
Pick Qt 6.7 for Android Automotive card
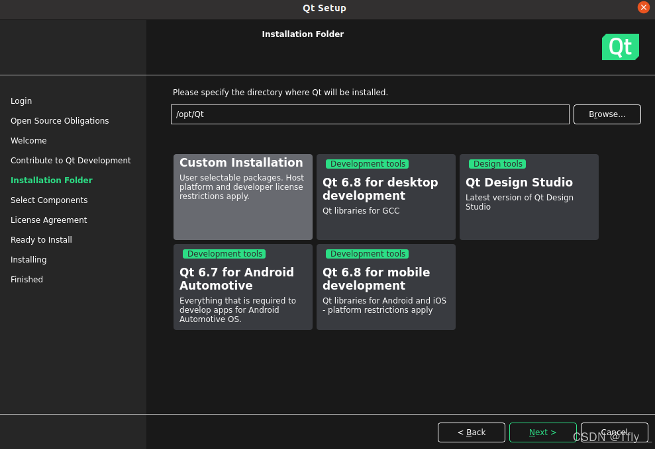(x=242, y=287)
